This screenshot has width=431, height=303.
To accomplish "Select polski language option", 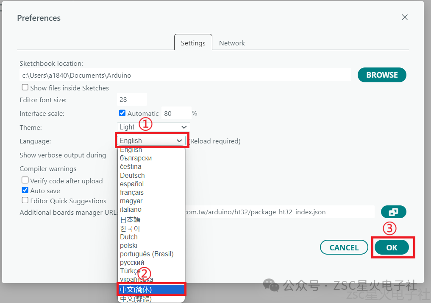I will [x=151, y=245].
